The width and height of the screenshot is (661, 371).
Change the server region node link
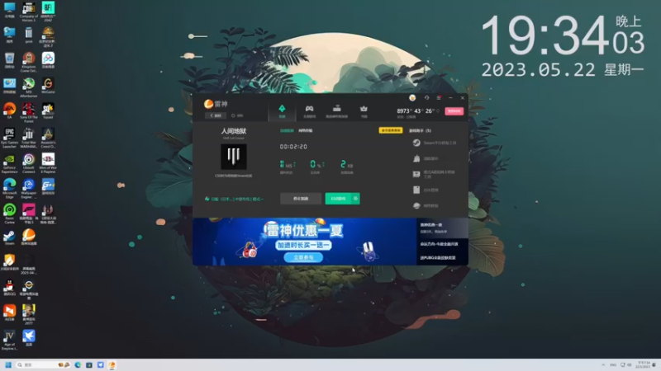tap(235, 199)
